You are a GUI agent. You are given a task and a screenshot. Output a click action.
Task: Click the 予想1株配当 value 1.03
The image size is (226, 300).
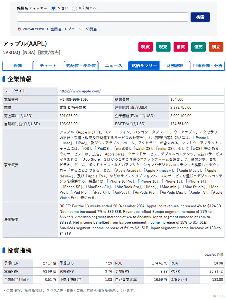pyautogui.click(x=108, y=280)
